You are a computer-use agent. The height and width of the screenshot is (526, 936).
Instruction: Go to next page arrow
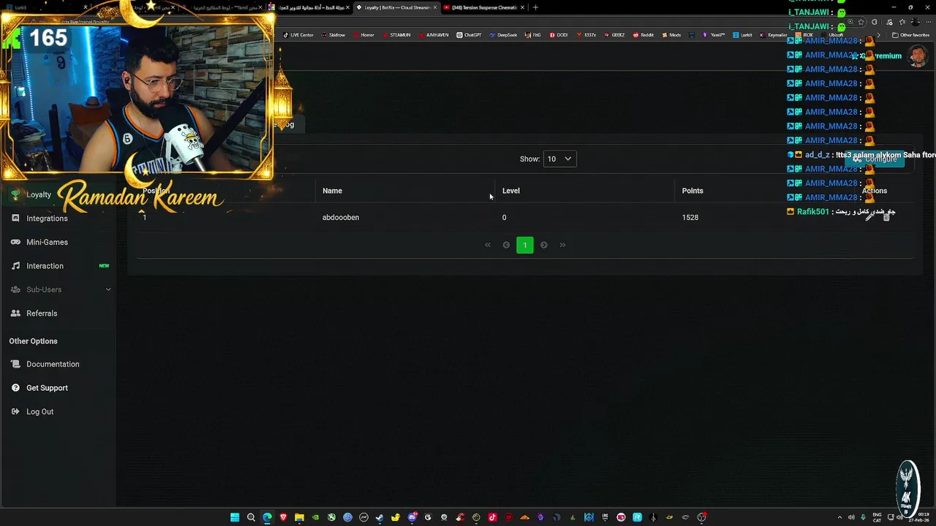pyautogui.click(x=543, y=245)
